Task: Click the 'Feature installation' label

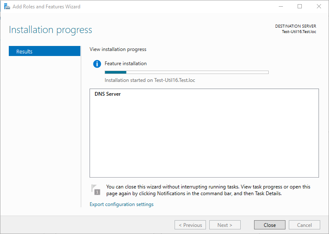Action: tap(126, 64)
